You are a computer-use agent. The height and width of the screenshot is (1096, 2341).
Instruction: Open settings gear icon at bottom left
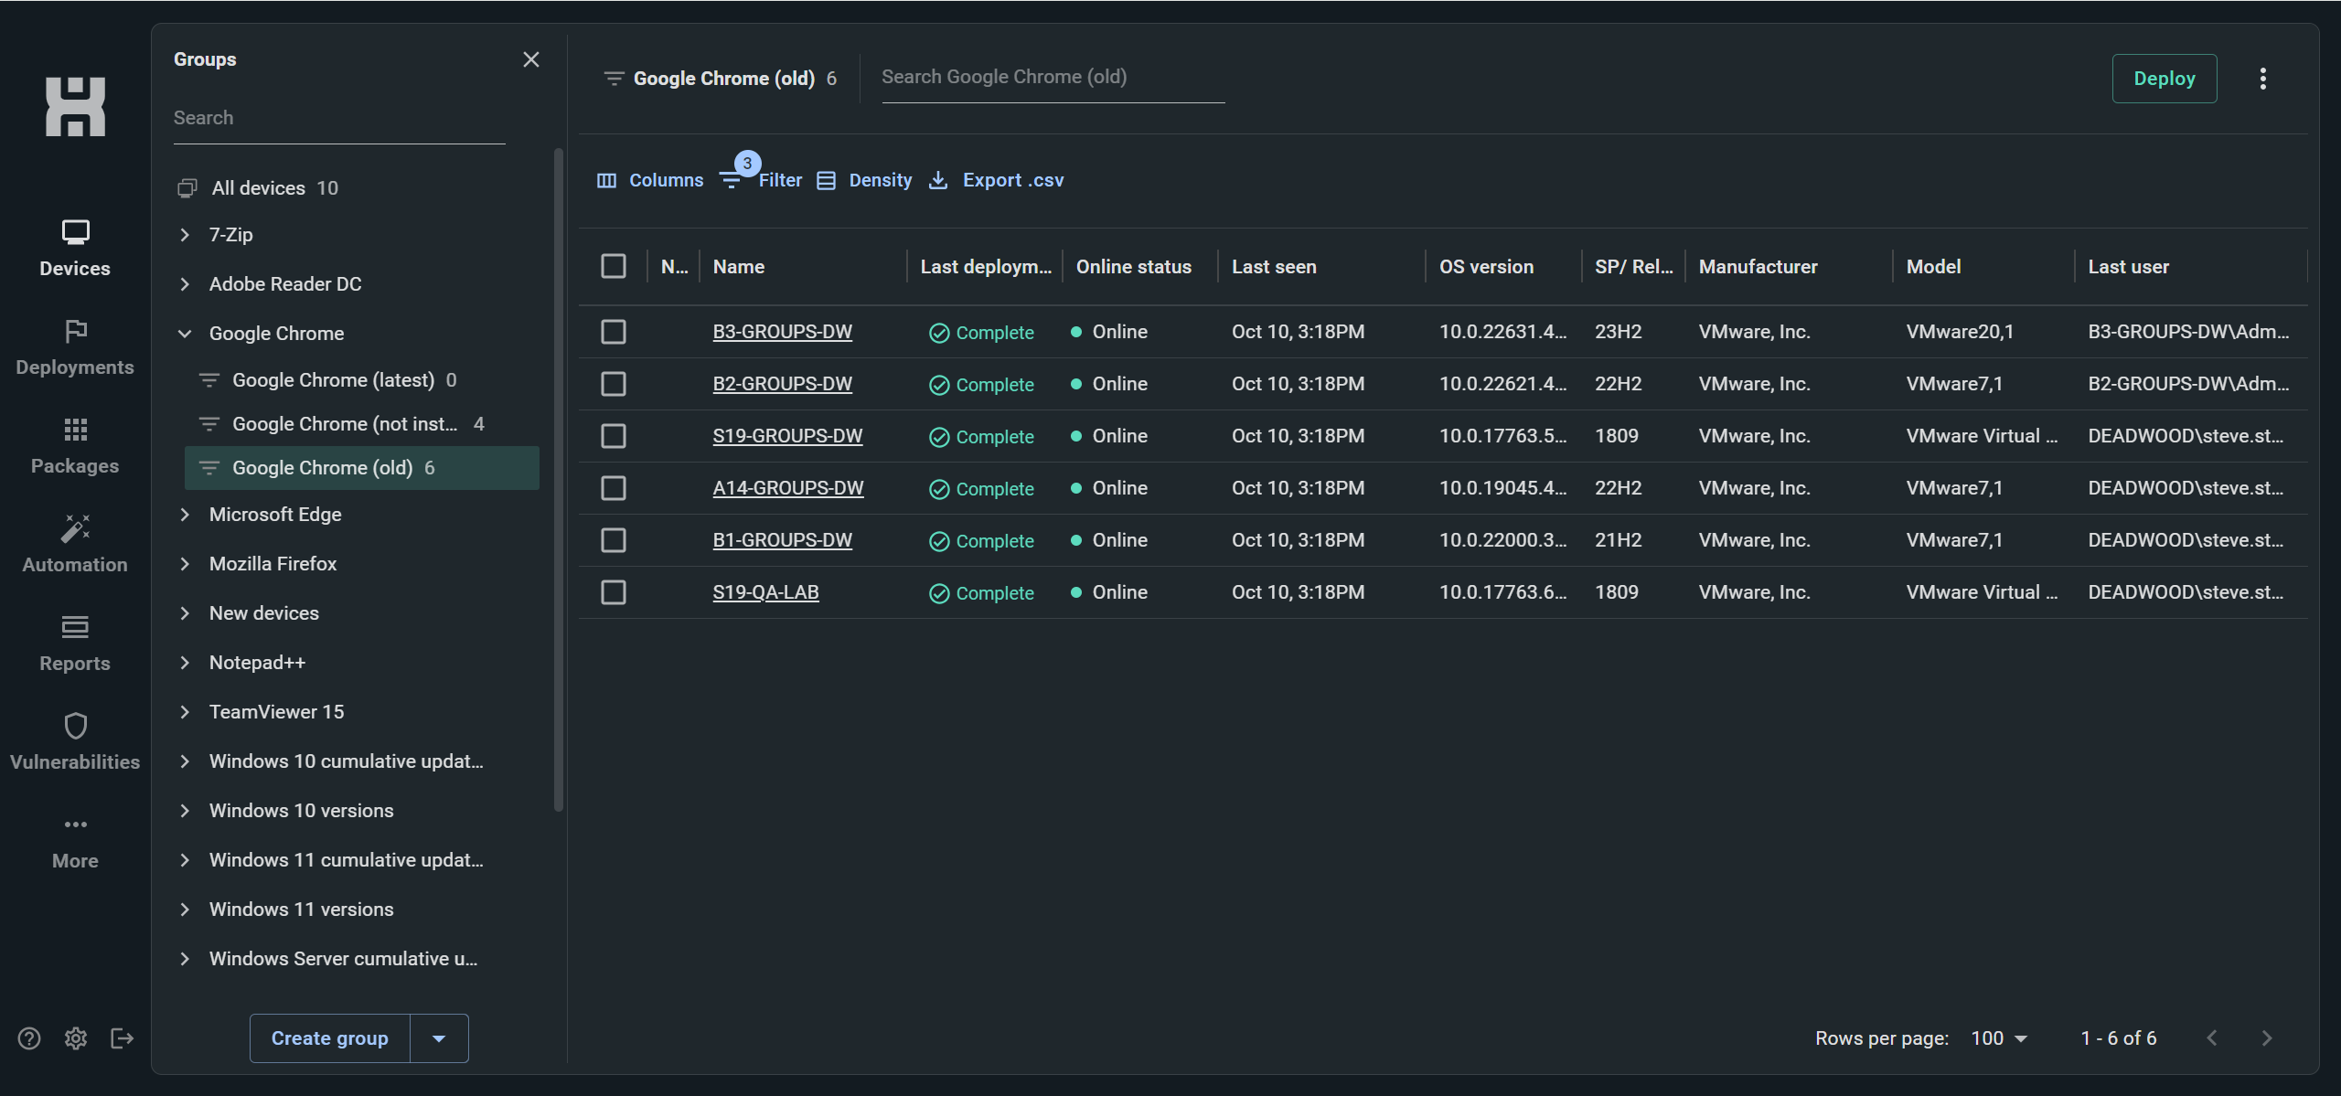(x=76, y=1038)
